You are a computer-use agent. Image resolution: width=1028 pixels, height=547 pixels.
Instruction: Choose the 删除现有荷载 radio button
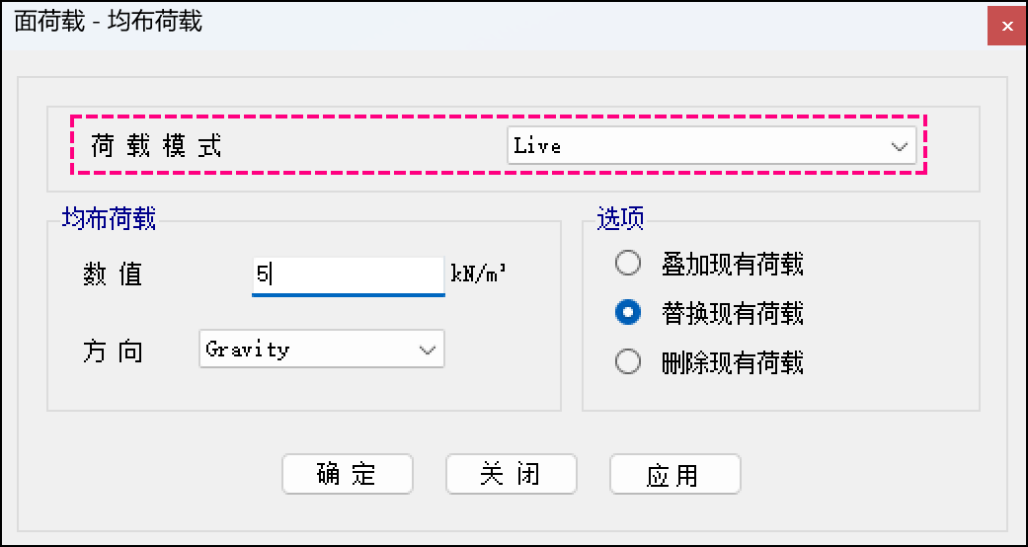tap(628, 362)
